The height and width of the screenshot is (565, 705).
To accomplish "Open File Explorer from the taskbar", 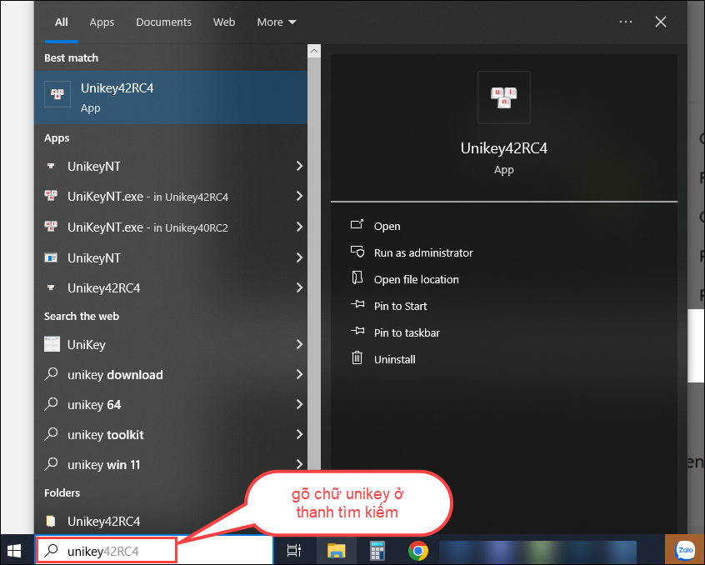I will [337, 550].
